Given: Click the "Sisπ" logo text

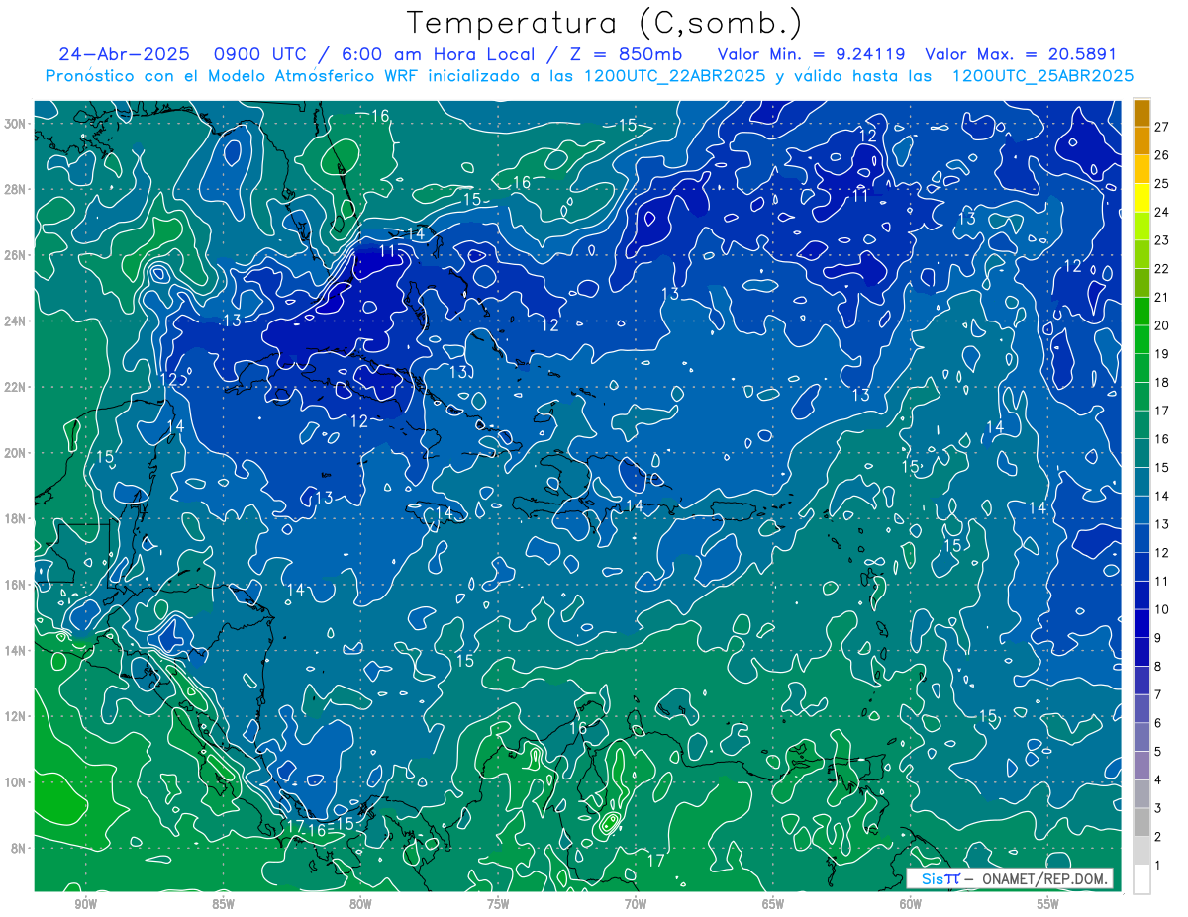Looking at the screenshot, I should click(940, 878).
